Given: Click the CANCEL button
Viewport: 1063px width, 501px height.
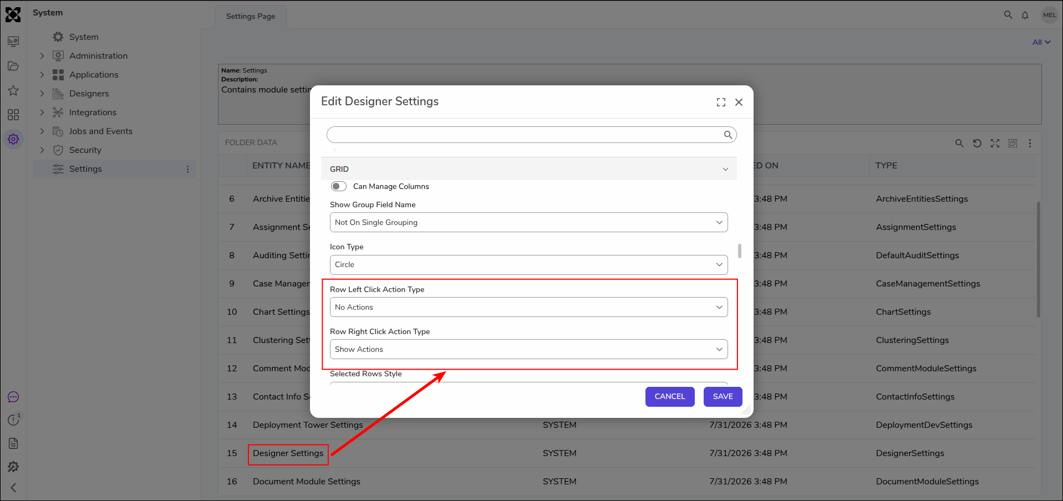Looking at the screenshot, I should pyautogui.click(x=670, y=396).
